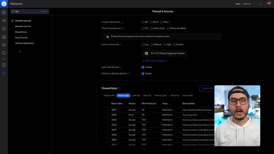Click the UniFi logo icon
This screenshot has height=154, width=274.
coord(4,4)
